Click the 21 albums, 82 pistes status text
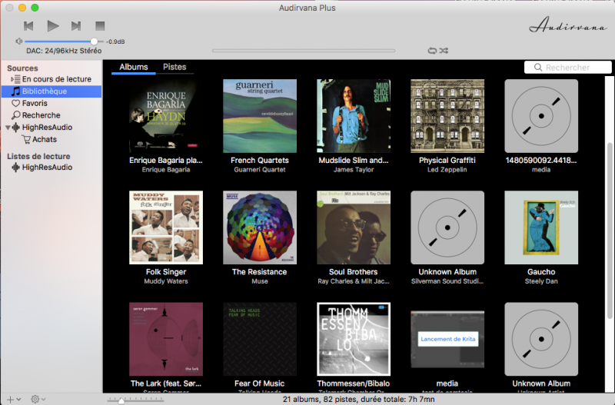Screen dimensions: 615x405 [x=358, y=399]
